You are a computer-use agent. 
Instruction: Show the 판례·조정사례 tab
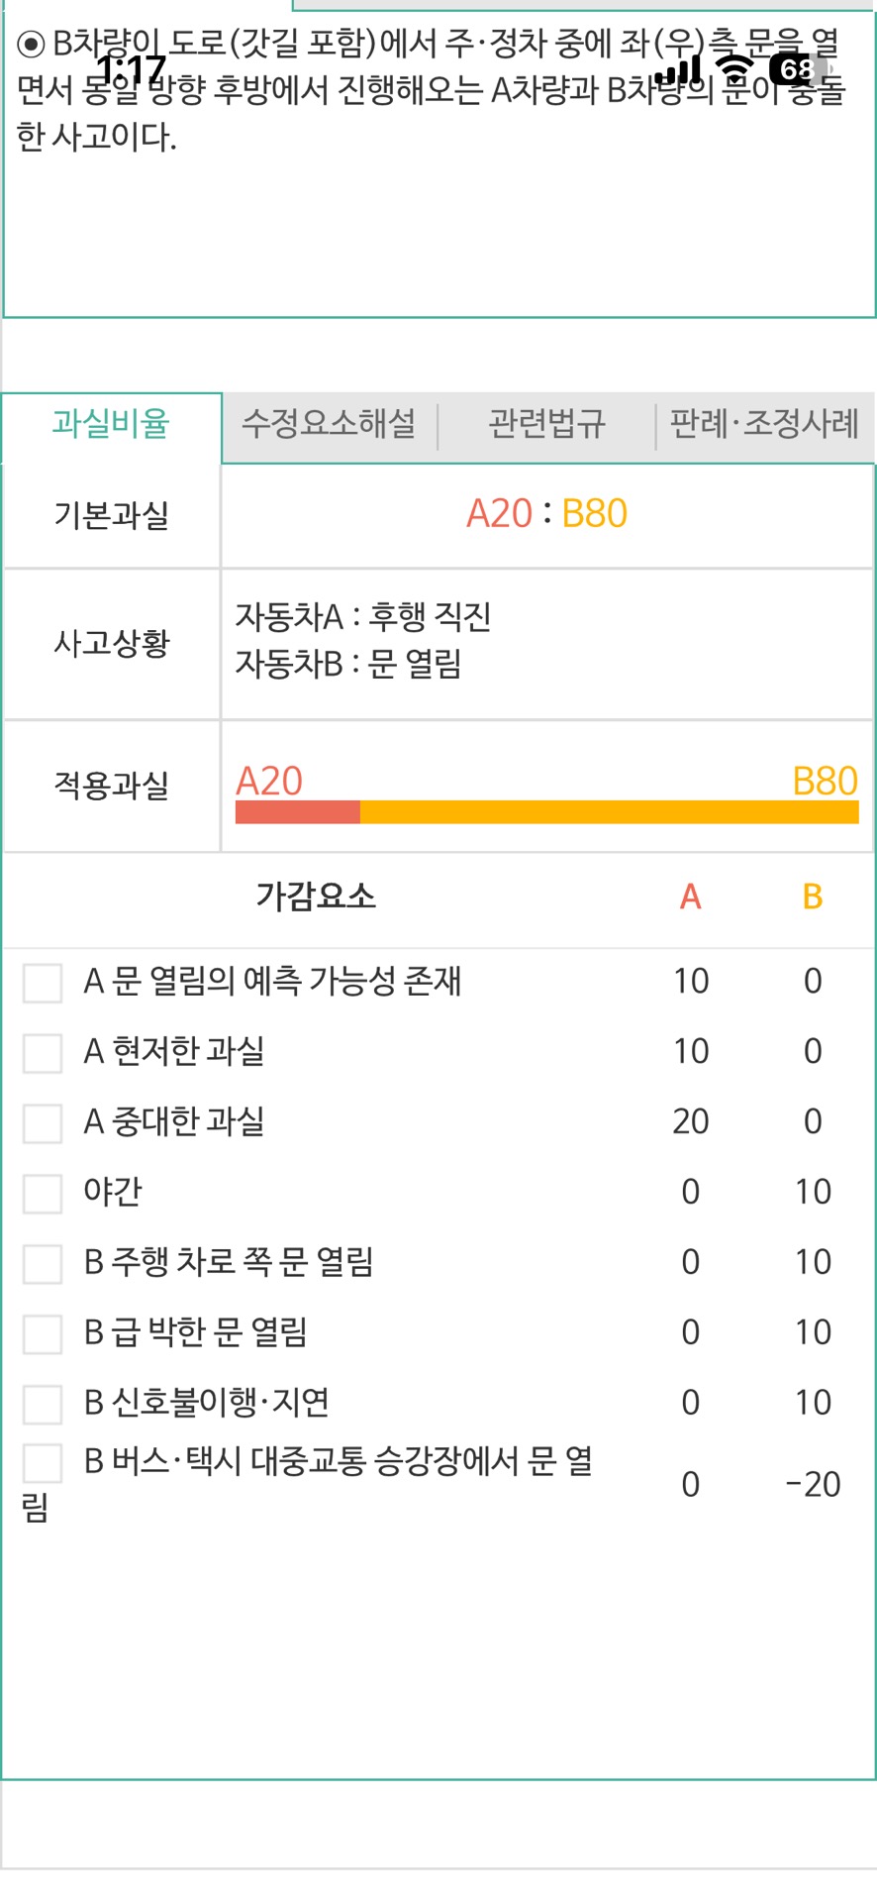pyautogui.click(x=764, y=425)
